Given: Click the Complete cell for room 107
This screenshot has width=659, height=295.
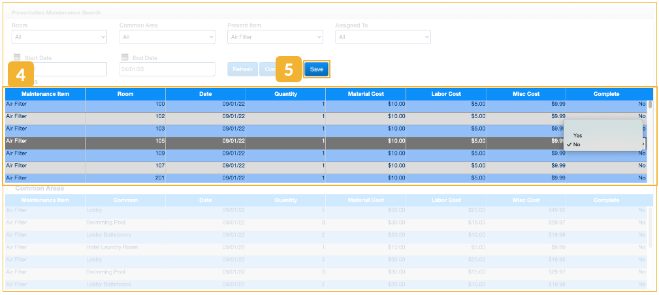Looking at the screenshot, I should pos(606,166).
